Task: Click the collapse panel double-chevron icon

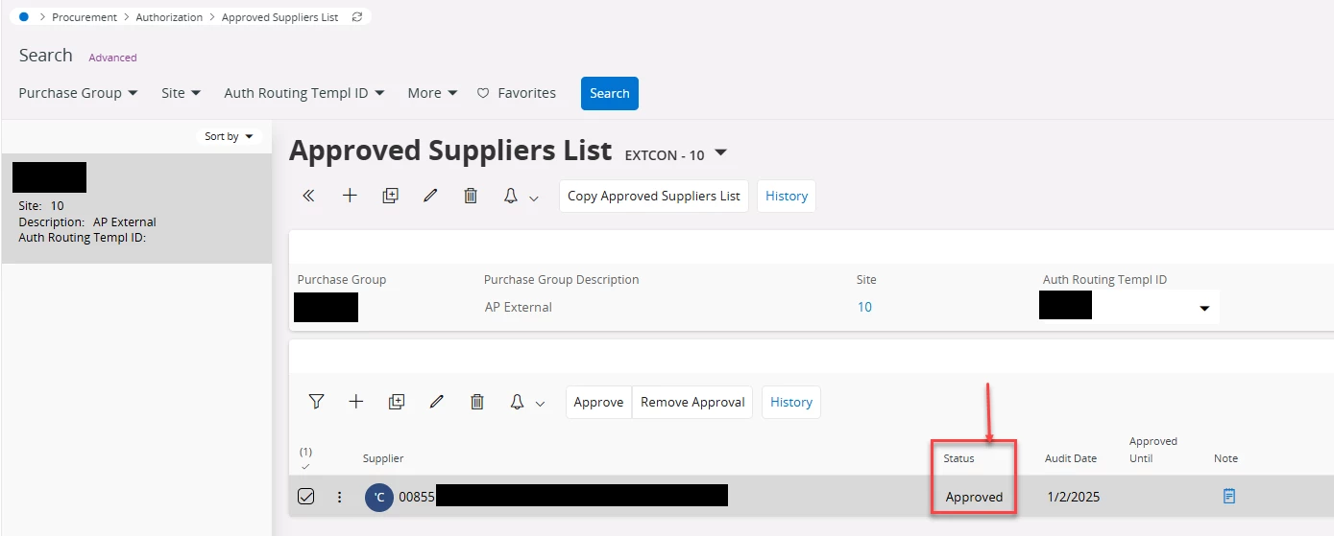Action: (x=308, y=196)
